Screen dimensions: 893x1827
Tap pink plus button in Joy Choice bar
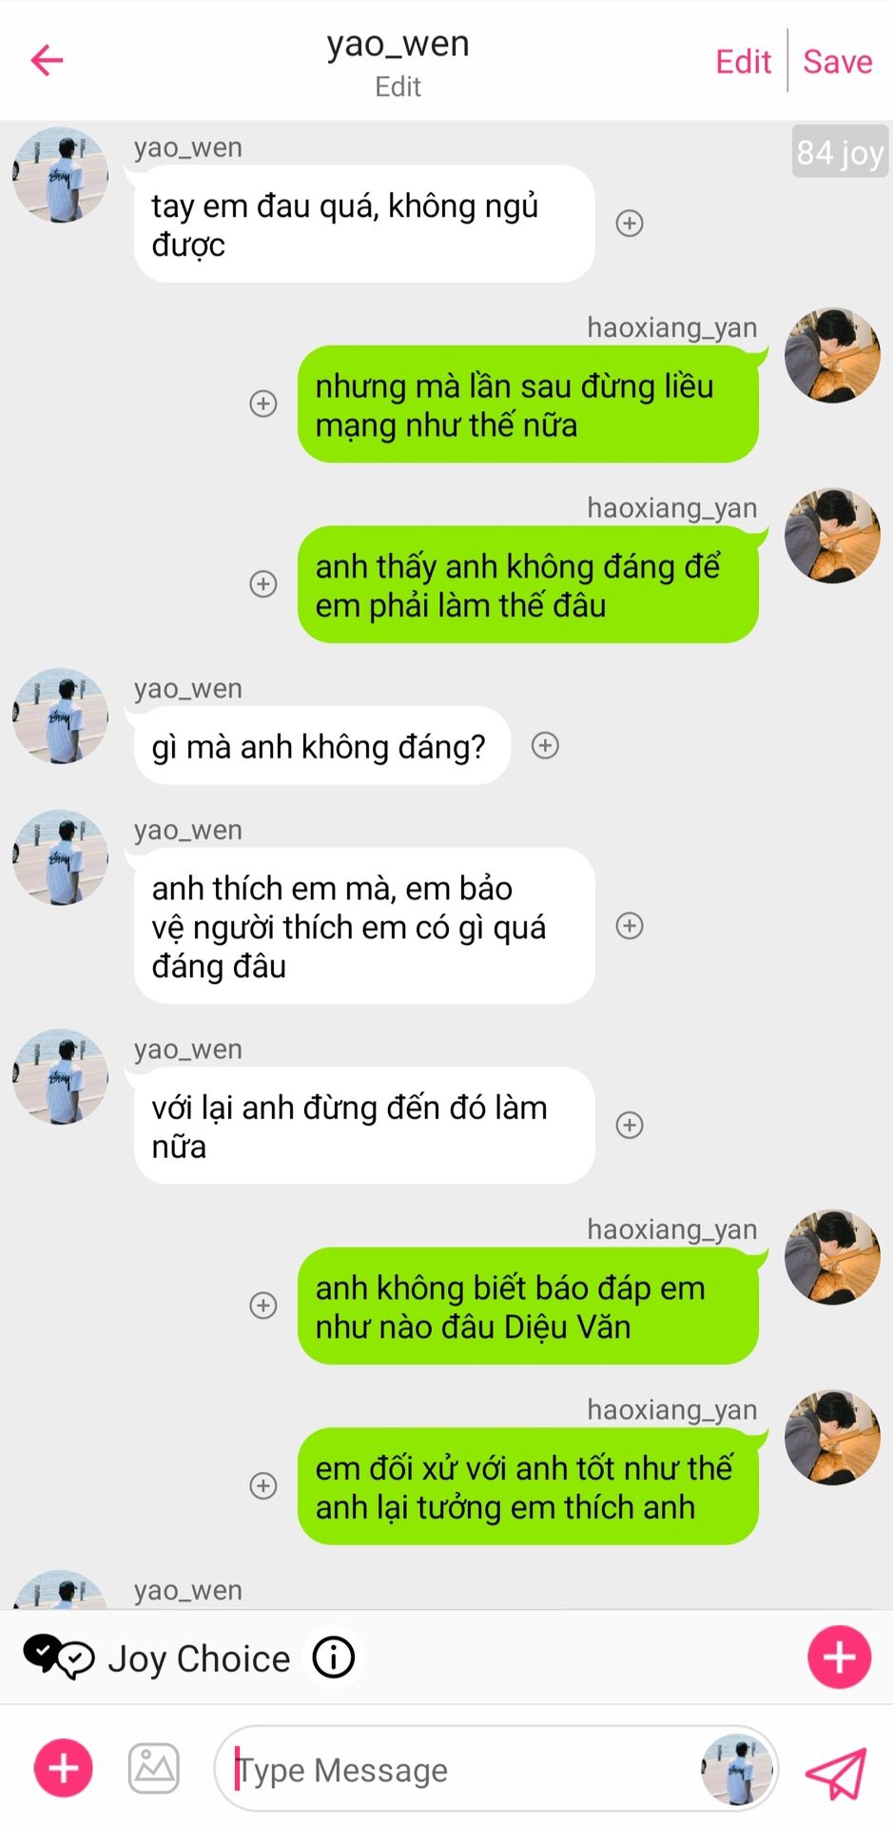(x=839, y=1658)
